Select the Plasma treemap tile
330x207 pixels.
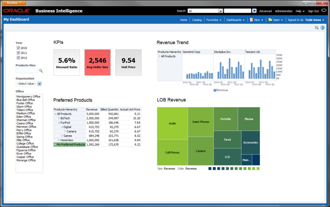[x=249, y=119]
